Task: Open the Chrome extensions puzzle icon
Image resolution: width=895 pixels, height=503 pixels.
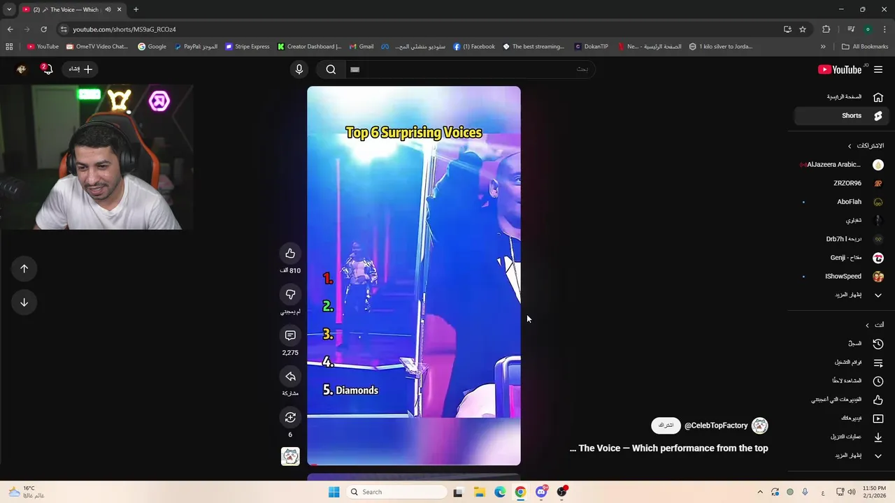Action: 826,29
